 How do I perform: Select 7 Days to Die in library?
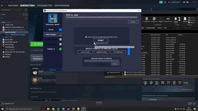click(9, 25)
